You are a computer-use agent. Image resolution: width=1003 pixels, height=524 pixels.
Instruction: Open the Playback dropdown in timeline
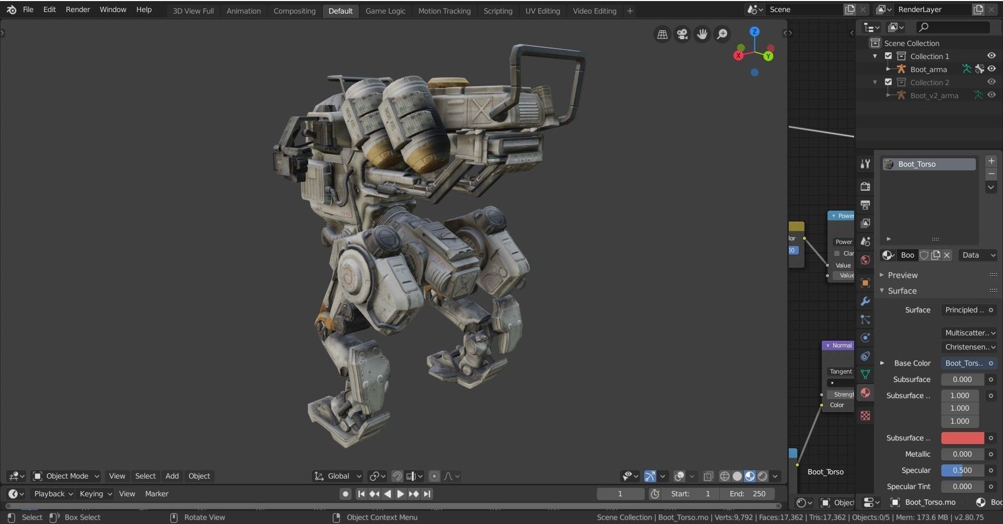click(x=53, y=494)
